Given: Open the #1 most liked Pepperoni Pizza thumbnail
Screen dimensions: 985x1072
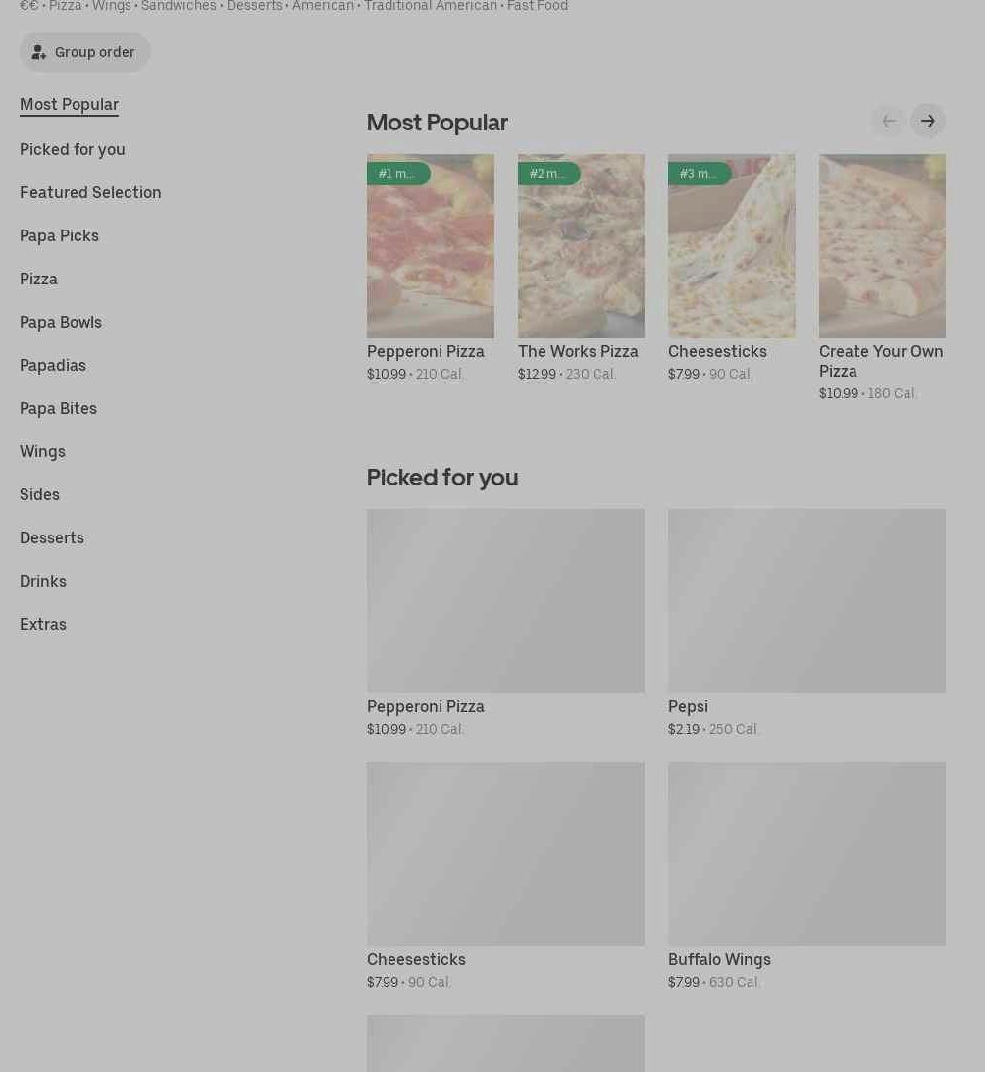Looking at the screenshot, I should coord(430,246).
